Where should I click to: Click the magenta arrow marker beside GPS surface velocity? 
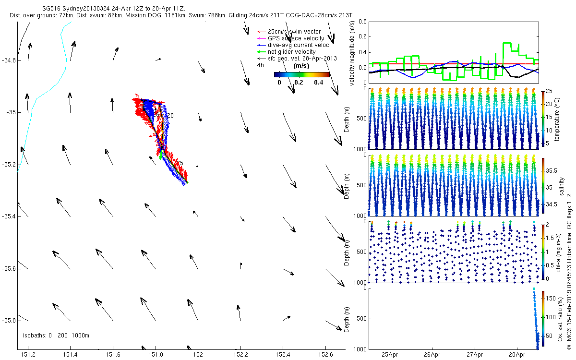coord(262,38)
